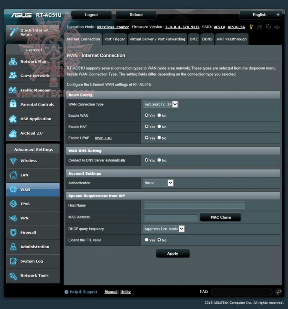Select Yes for Extend the TTL value
Screen dimensions: 288x309
pyautogui.click(x=146, y=240)
